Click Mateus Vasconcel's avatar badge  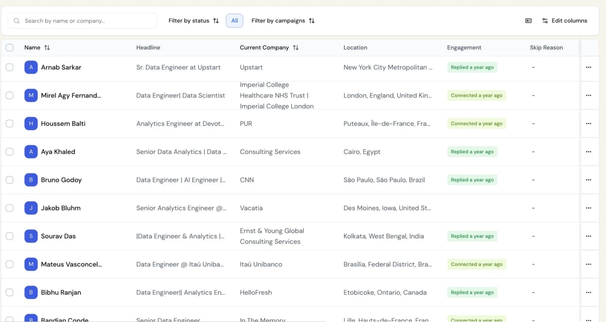[x=31, y=264]
